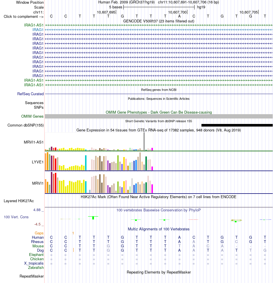Viewport: 273px width, 283px height.
Task: Click the OMIM Genes label
Action: 32,116
